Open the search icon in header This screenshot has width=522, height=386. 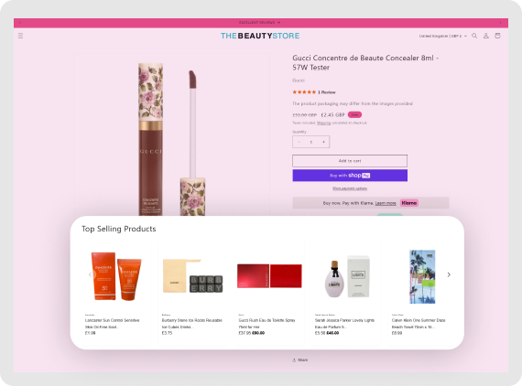tap(474, 36)
